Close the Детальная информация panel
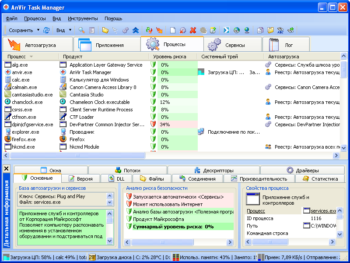Screen dimensions: 350x263 coord(6,168)
